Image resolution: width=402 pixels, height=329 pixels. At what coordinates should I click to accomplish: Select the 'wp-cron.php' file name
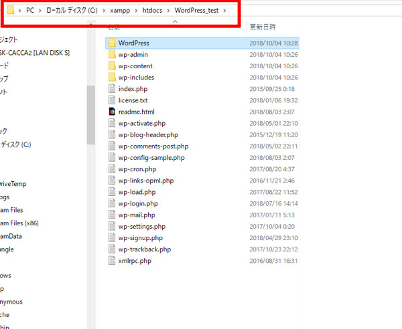[137, 169]
